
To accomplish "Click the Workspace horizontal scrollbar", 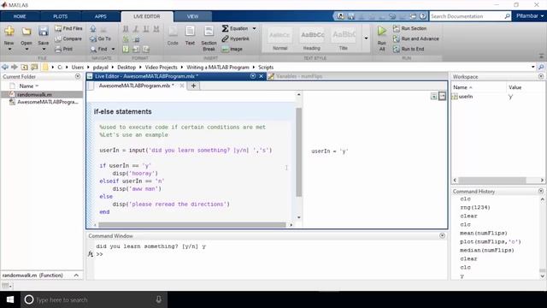I will pos(492,181).
